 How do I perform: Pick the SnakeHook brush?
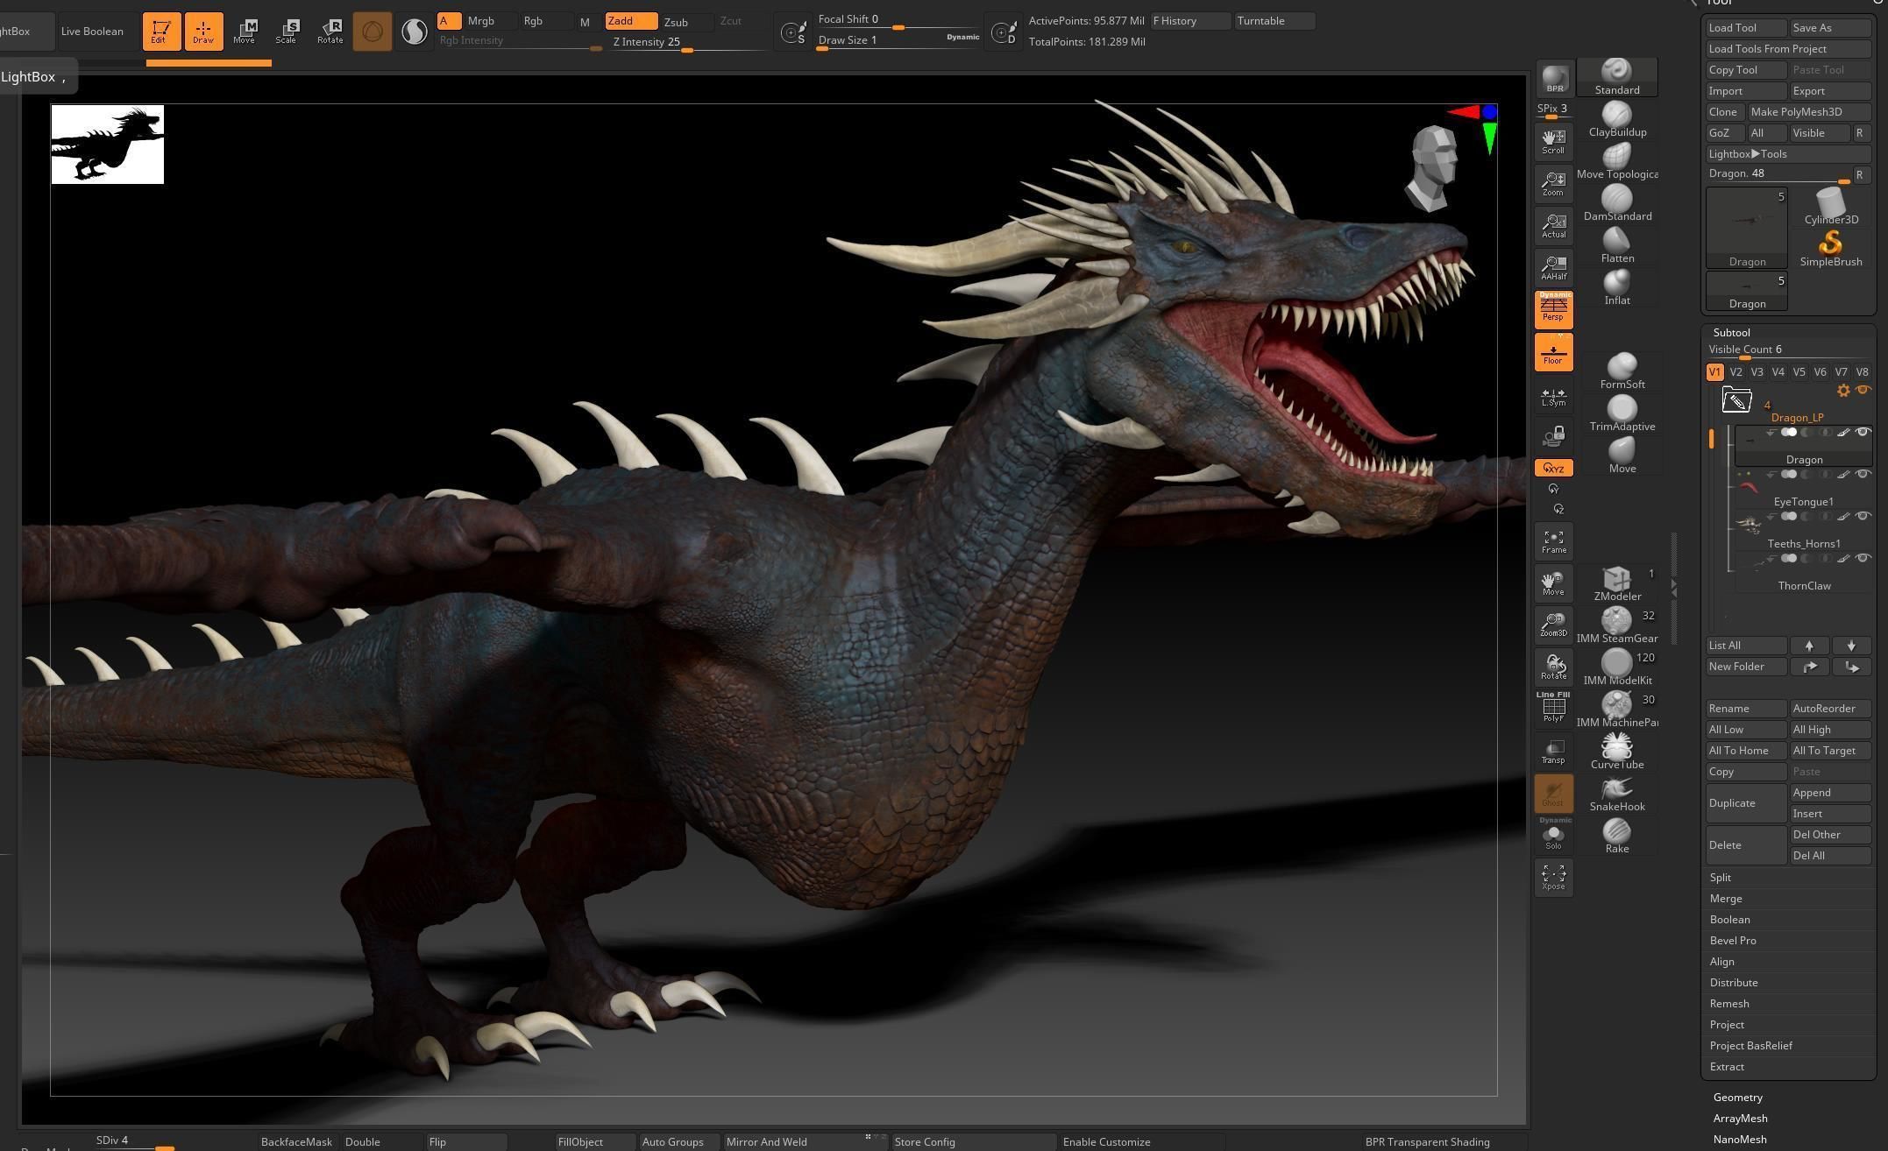[1617, 794]
